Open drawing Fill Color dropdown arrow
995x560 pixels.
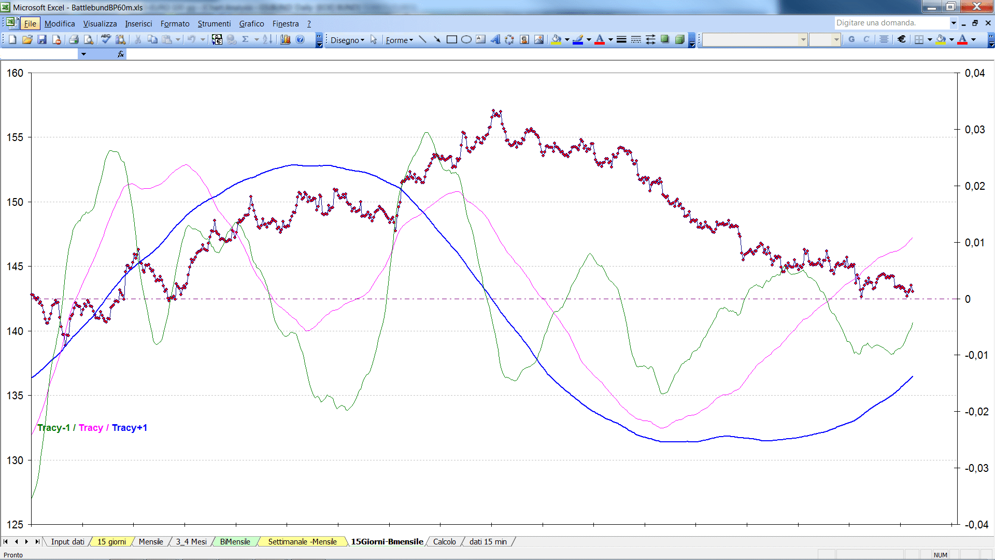tap(567, 39)
